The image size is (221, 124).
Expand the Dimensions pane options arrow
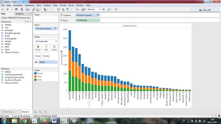(31, 22)
